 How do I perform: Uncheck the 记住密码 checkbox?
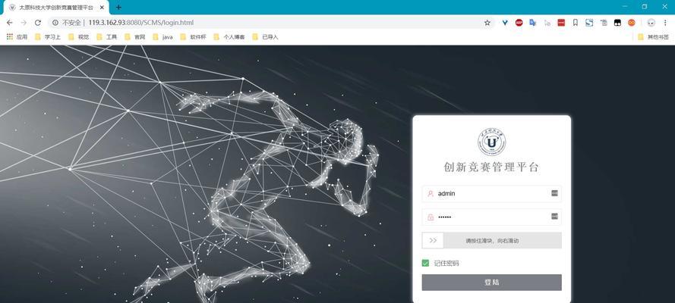[x=425, y=263]
